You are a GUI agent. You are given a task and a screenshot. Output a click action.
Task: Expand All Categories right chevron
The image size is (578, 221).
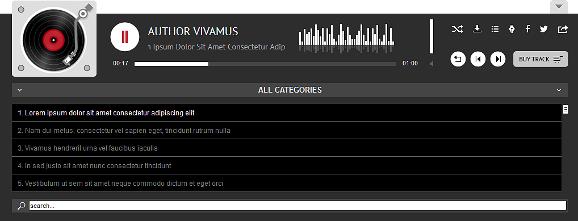click(x=559, y=90)
